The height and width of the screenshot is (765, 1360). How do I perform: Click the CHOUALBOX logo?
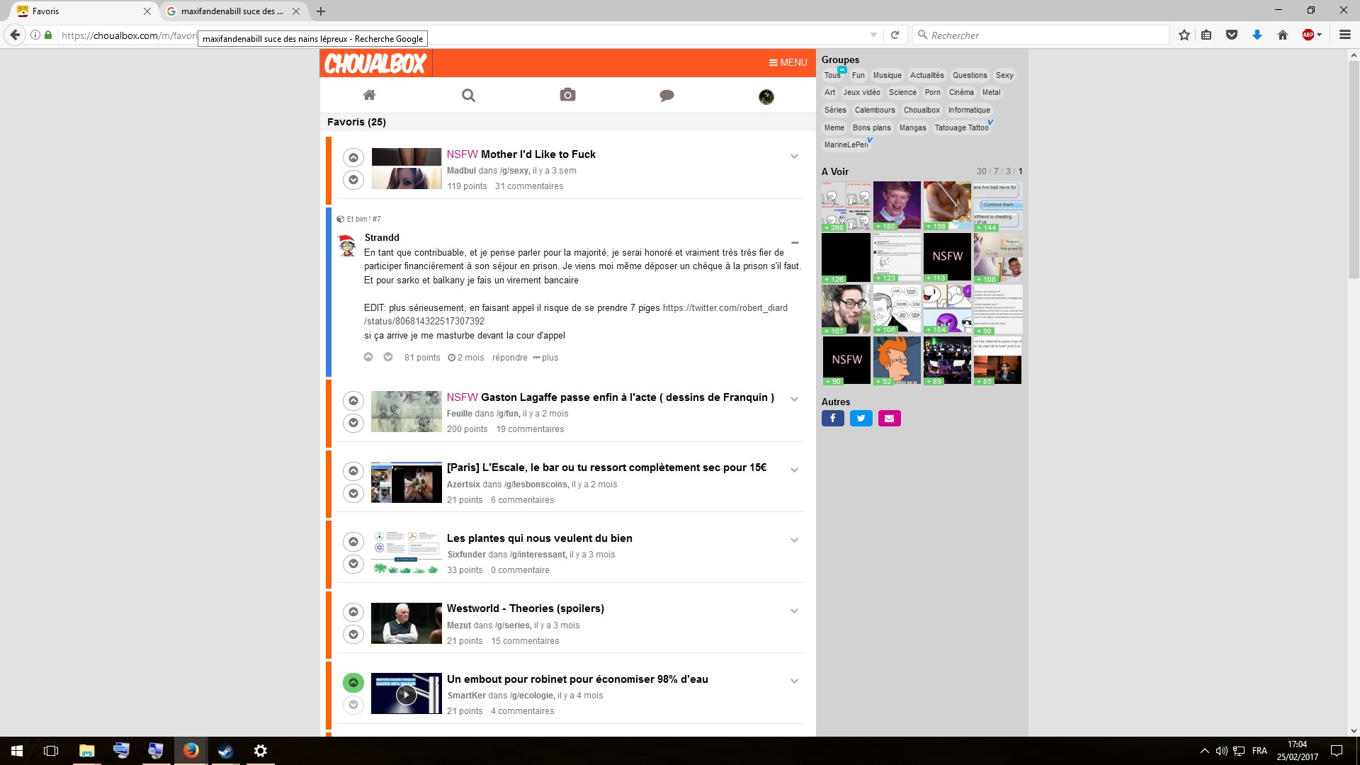click(375, 64)
